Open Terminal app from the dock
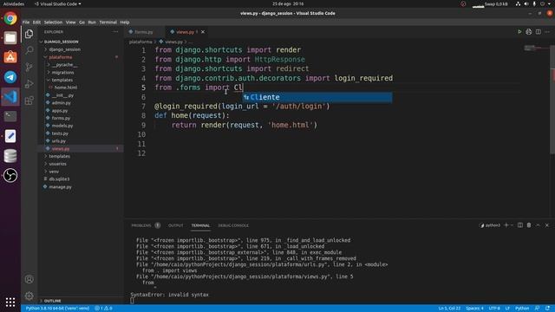 (10, 116)
